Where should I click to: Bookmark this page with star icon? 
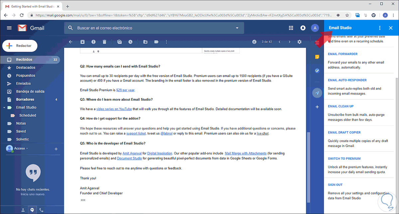coord(347,15)
